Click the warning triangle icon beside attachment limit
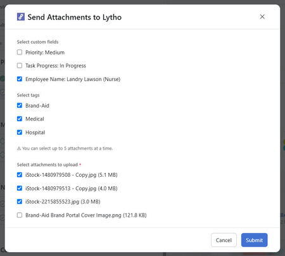This screenshot has width=285, height=256. pos(19,148)
